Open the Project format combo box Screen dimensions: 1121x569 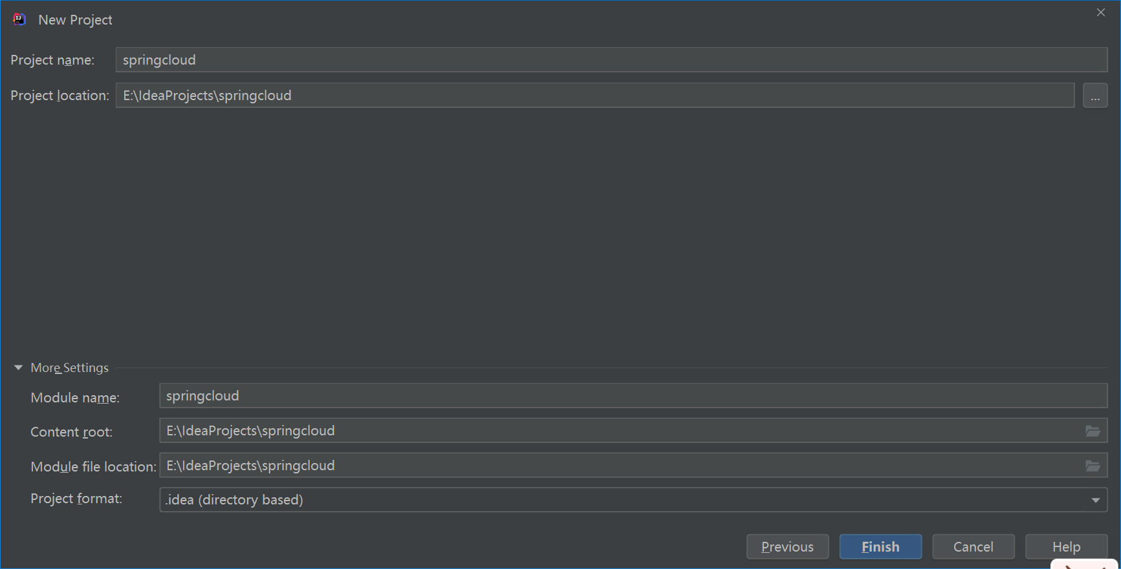[621, 500]
